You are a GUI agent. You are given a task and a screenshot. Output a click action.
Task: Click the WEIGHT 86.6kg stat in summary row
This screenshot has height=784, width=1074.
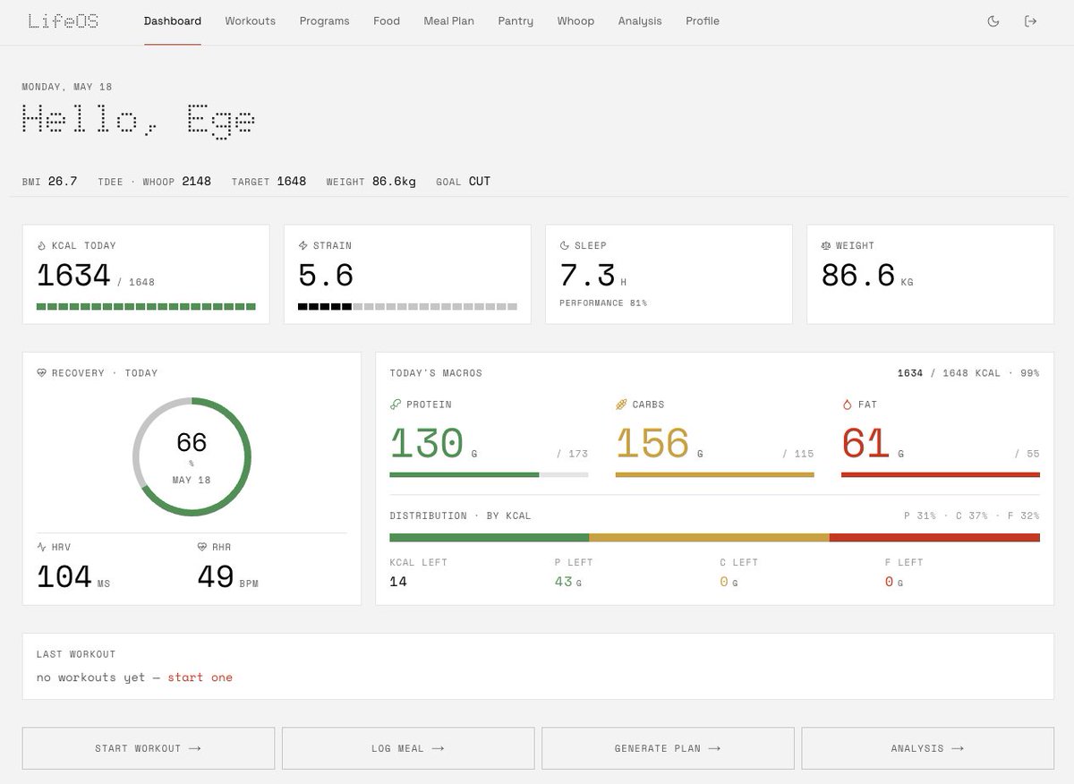click(x=371, y=182)
